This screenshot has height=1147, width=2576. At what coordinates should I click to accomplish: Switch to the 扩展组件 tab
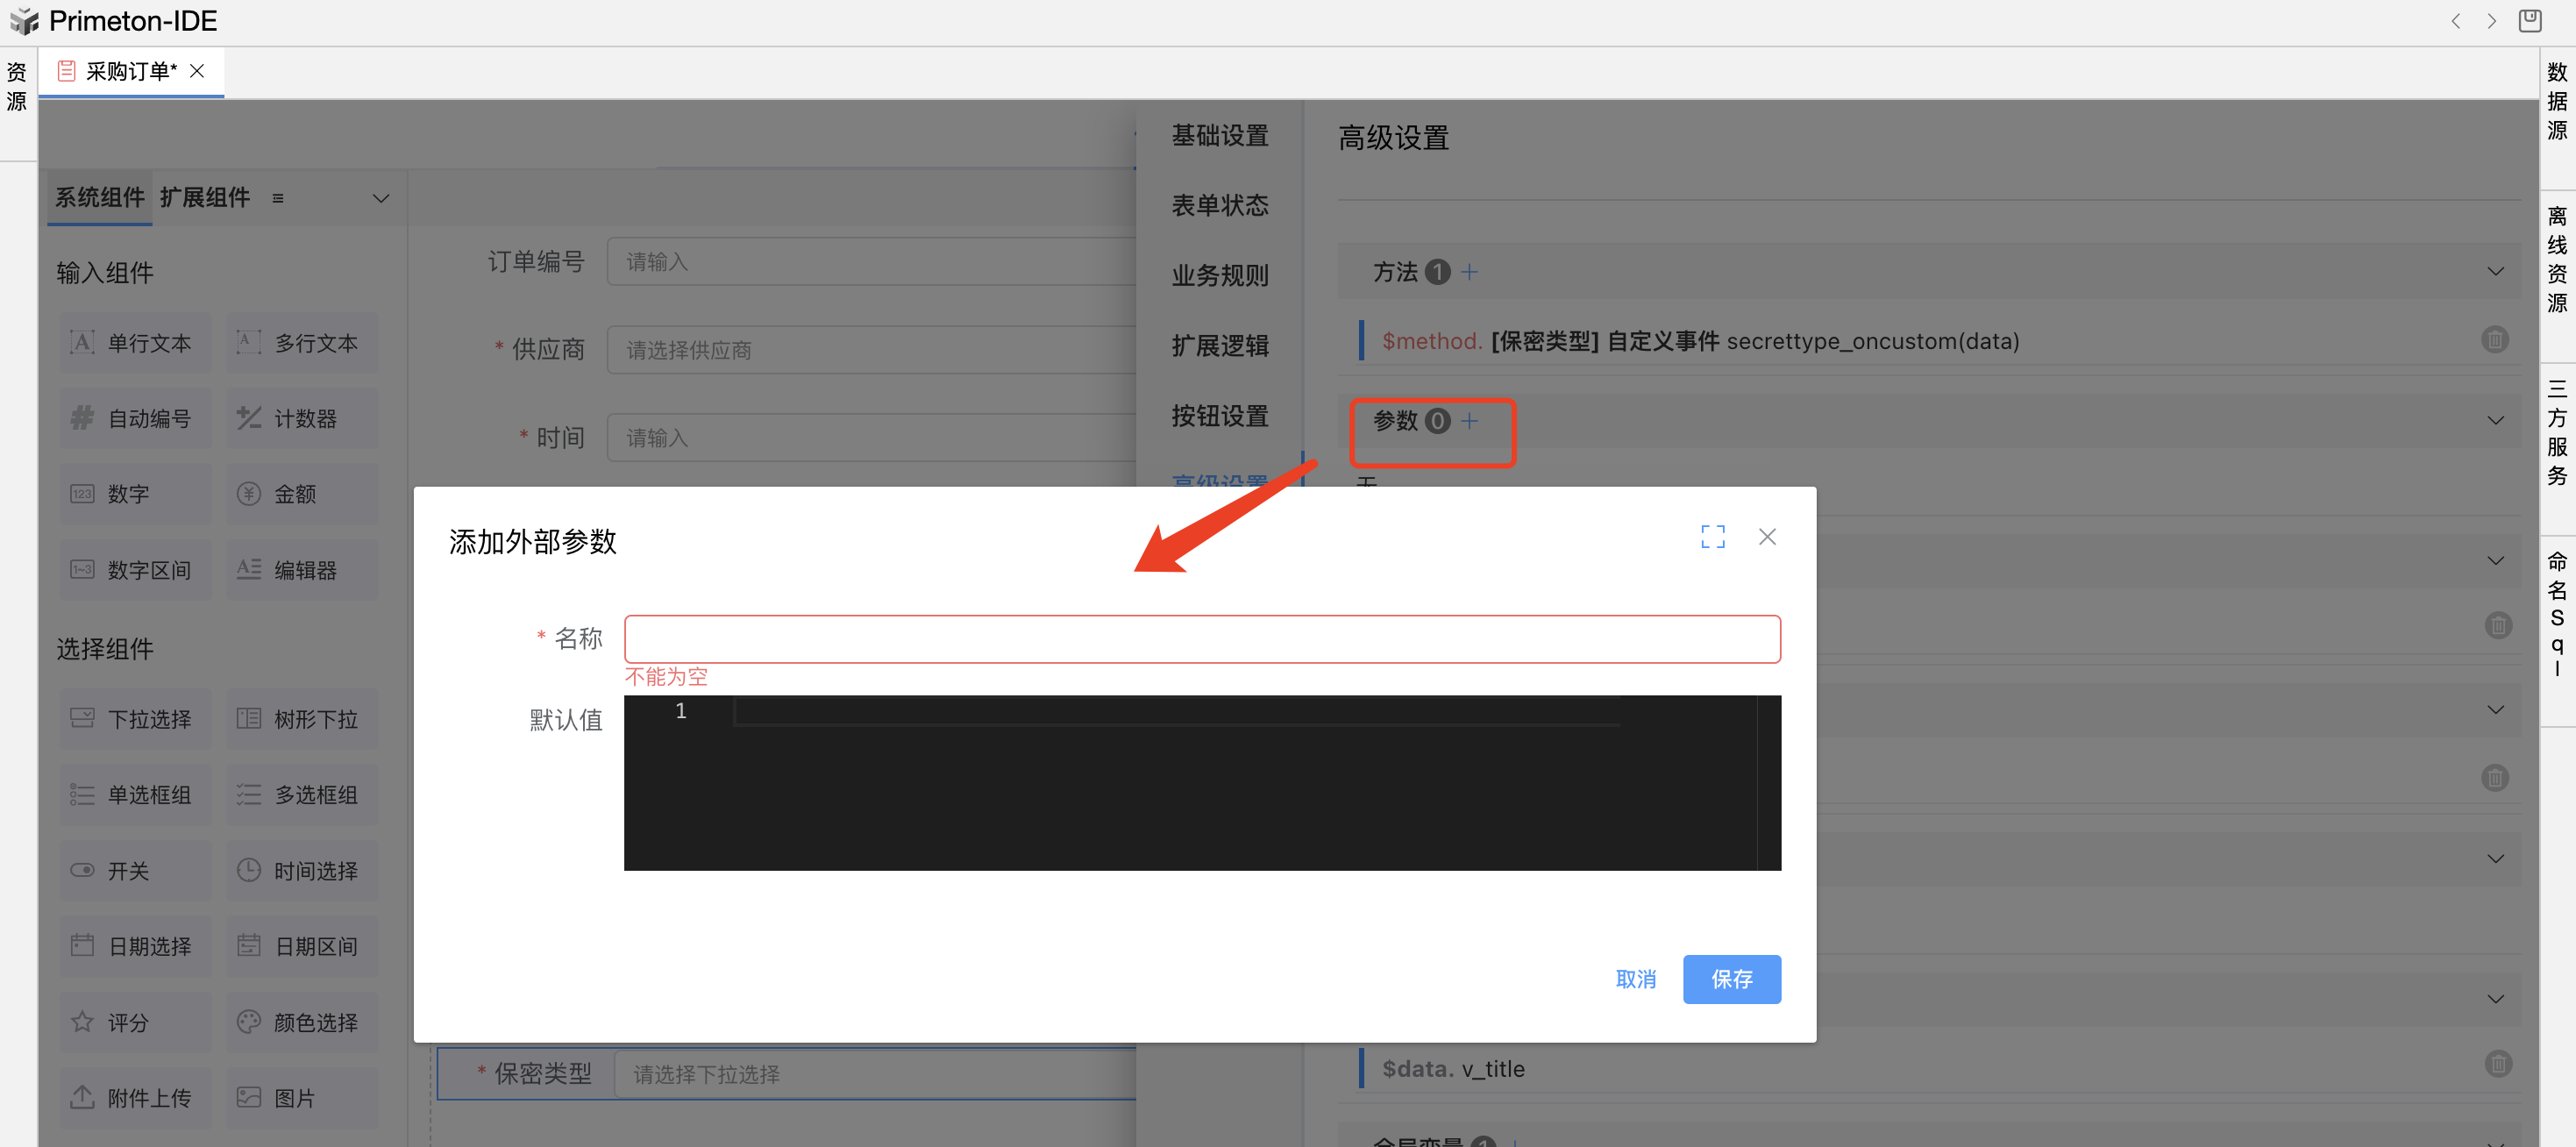pos(205,198)
